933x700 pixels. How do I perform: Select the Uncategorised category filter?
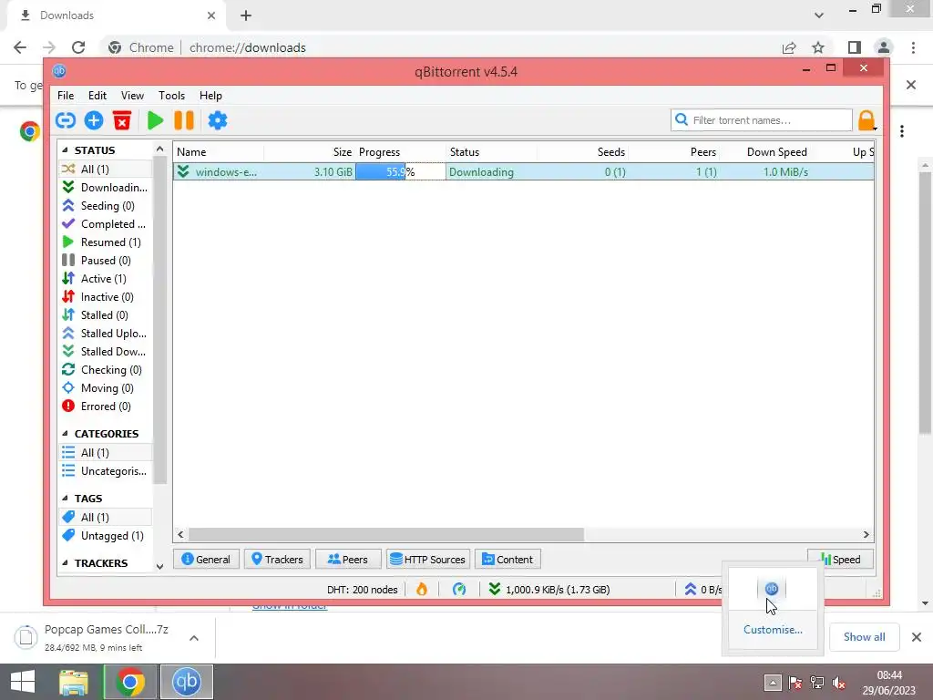pyautogui.click(x=105, y=471)
